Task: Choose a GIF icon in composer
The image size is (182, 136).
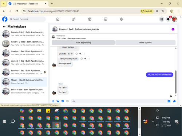Action: pos(67,101)
